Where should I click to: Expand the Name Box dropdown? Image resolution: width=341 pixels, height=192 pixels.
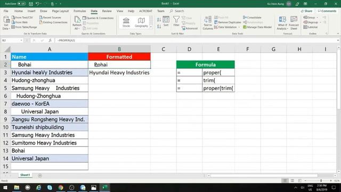click(x=21, y=41)
